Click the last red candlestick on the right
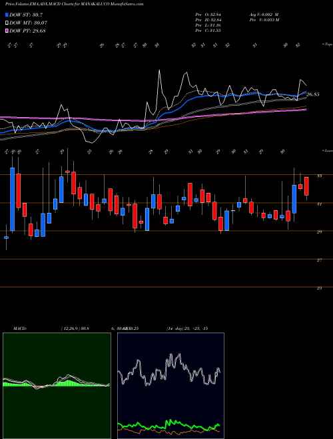Screen dimensions: 333x439 tap(306, 186)
